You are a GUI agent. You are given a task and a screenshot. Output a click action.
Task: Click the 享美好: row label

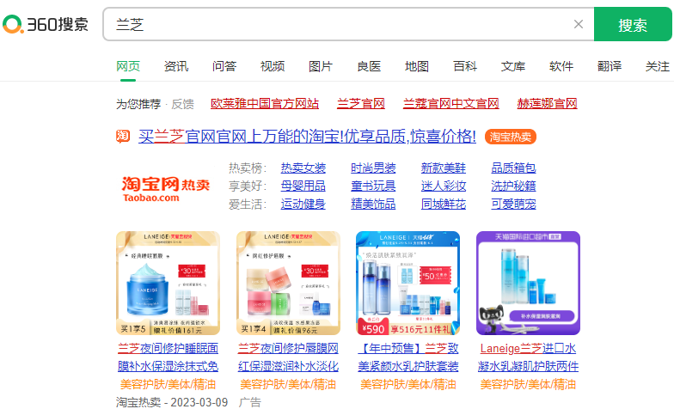pos(248,186)
